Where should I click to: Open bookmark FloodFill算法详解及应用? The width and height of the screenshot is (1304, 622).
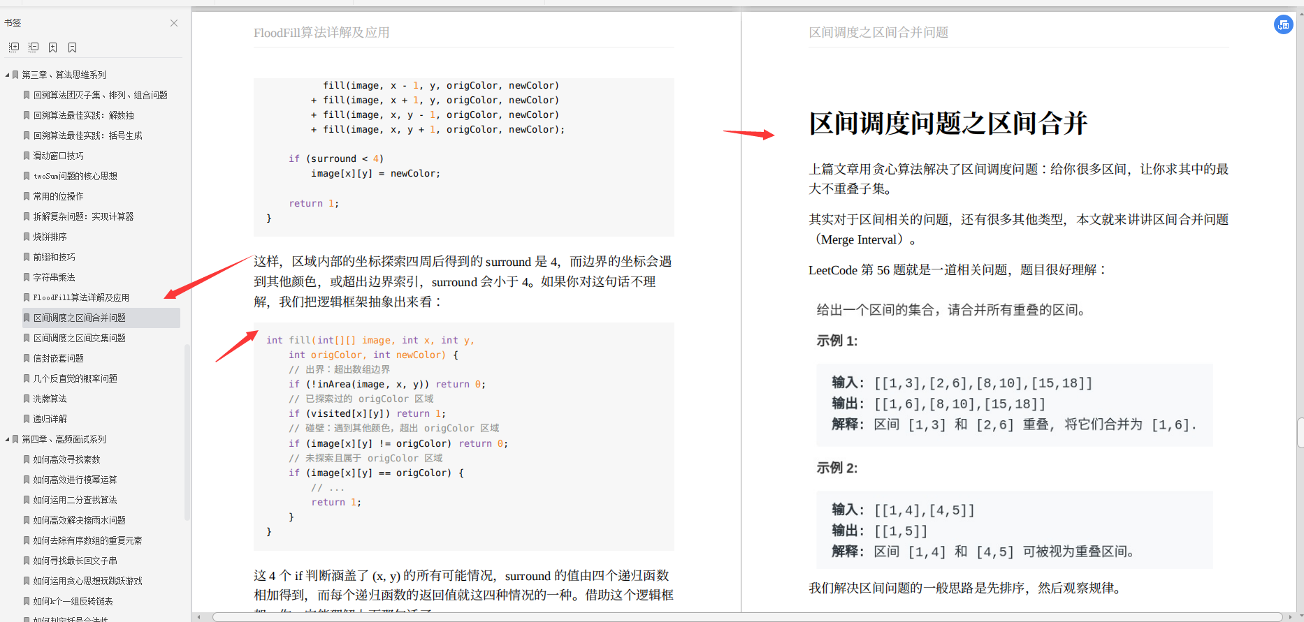click(81, 297)
